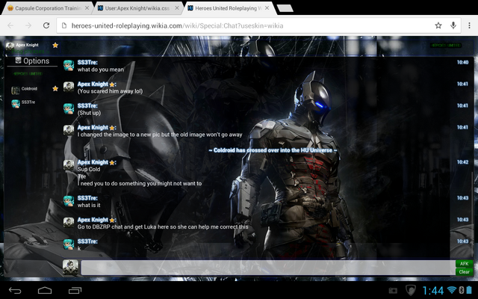Image resolution: width=478 pixels, height=299 pixels.
Task: Close the User:Apex Knight/wikia.css tab
Action: 177,8
